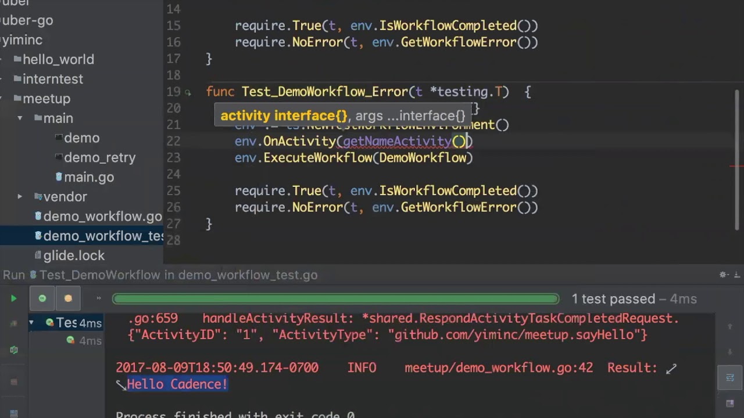Click require.NoError on line 26
Image resolution: width=744 pixels, height=418 pixels.
tap(288, 207)
